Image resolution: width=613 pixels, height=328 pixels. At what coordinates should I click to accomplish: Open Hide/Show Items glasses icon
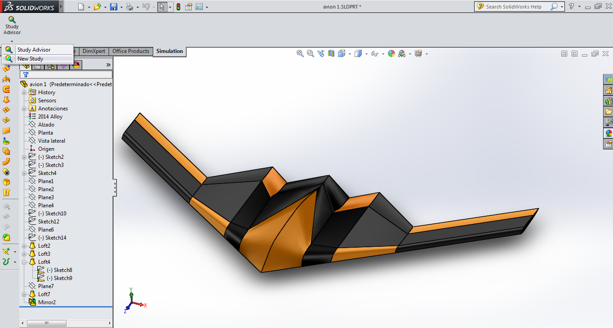(x=374, y=53)
